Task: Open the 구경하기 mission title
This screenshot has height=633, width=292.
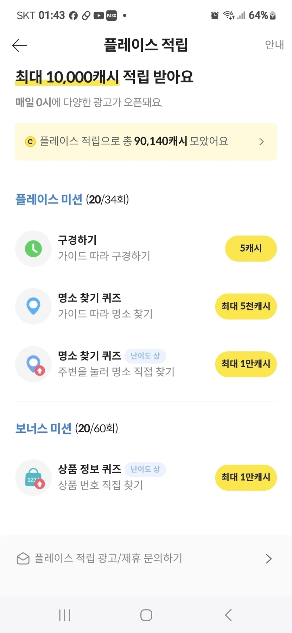Action: tap(77, 240)
